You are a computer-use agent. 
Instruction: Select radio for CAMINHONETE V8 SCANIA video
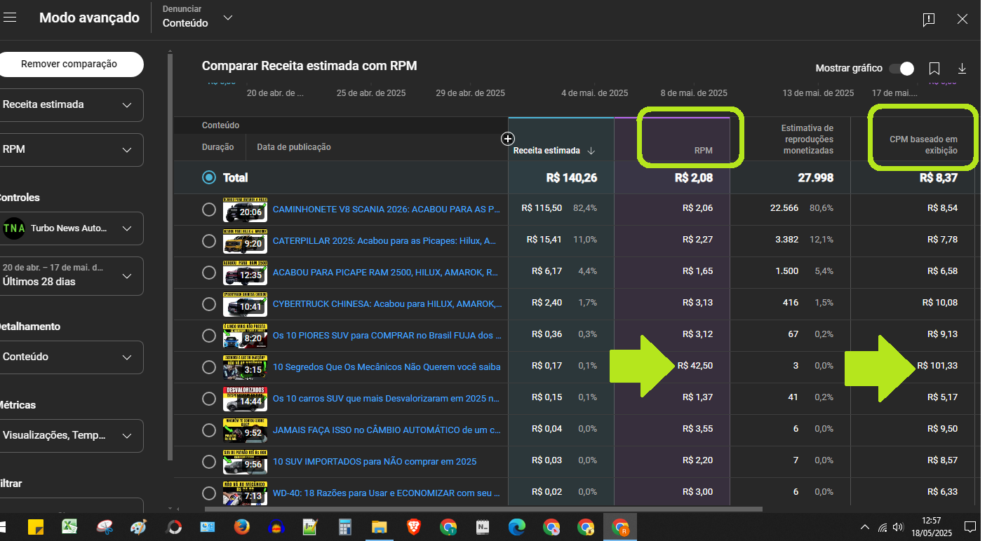(x=208, y=210)
